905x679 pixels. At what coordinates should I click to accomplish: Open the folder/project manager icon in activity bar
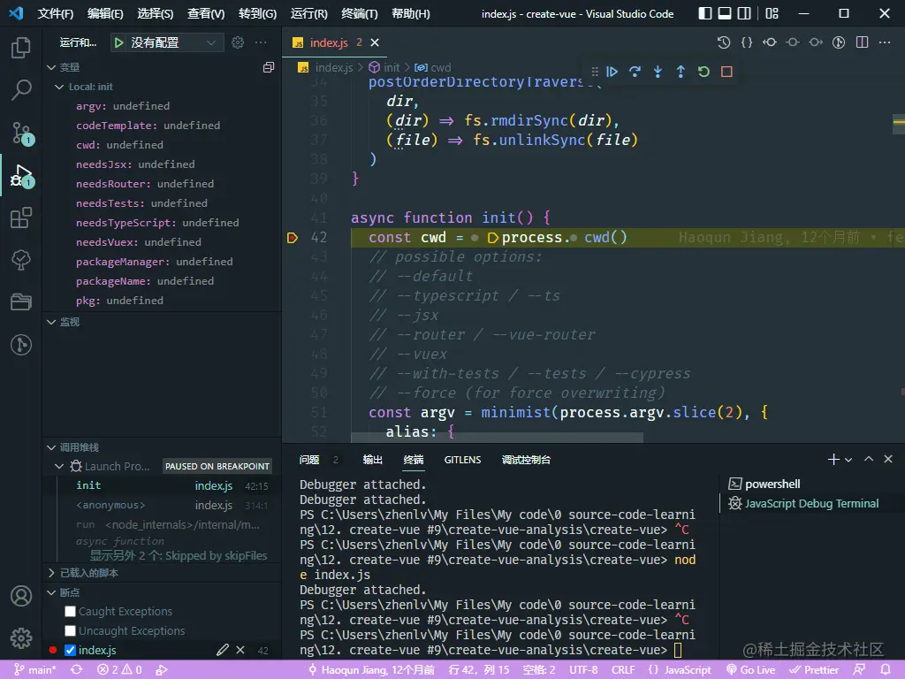click(x=21, y=302)
